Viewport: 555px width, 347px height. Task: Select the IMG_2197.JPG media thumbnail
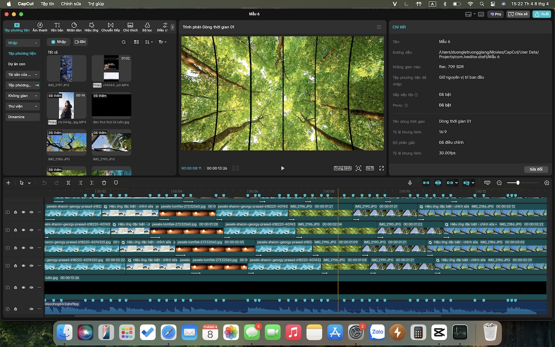point(67,68)
